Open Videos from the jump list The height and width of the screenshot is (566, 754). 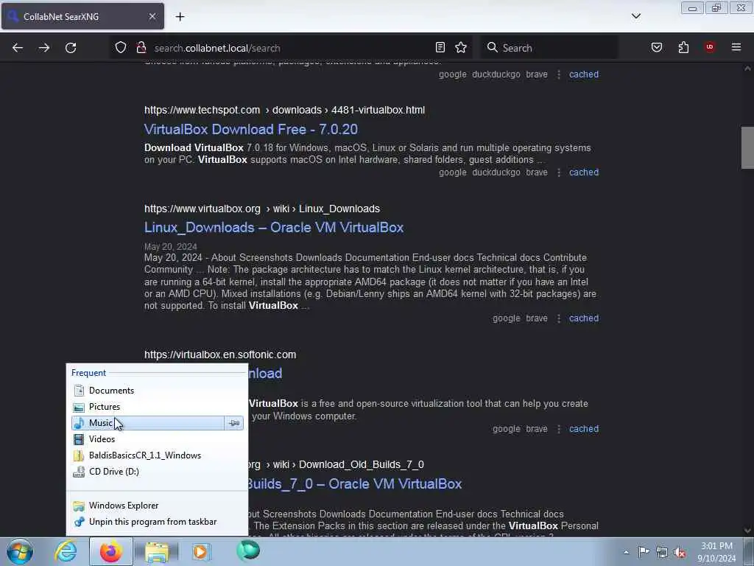click(157, 439)
